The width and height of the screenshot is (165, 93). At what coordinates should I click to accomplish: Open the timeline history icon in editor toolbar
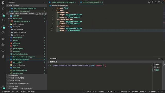[x=152, y=2]
